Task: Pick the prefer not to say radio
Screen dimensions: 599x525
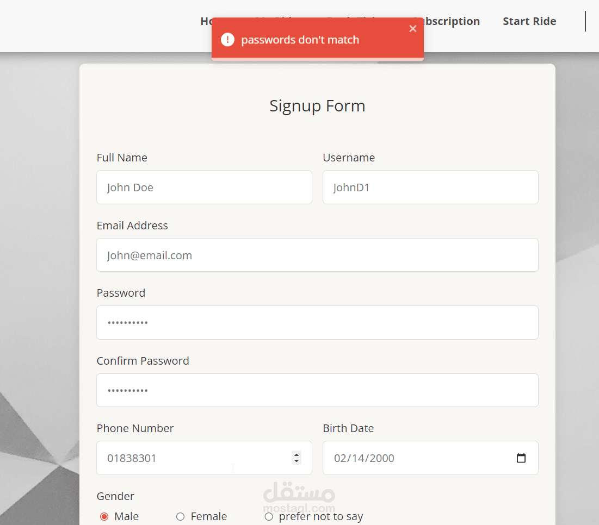Action: click(269, 516)
